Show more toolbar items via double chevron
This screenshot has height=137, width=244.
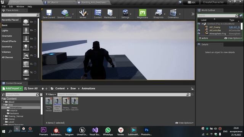(x=193, y=14)
